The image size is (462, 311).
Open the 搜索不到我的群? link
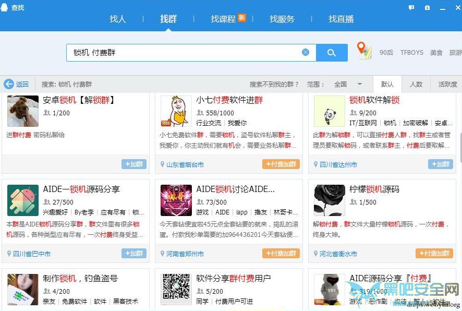coord(274,85)
